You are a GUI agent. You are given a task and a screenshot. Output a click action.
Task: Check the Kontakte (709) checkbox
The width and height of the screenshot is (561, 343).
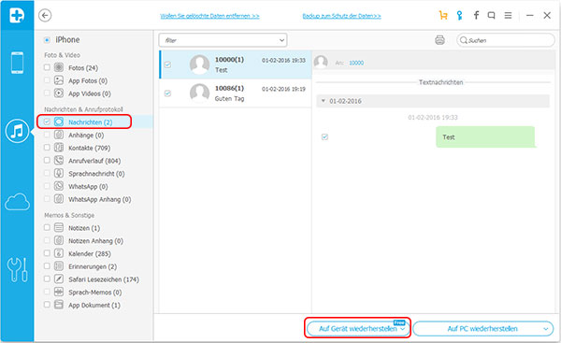pyautogui.click(x=47, y=148)
